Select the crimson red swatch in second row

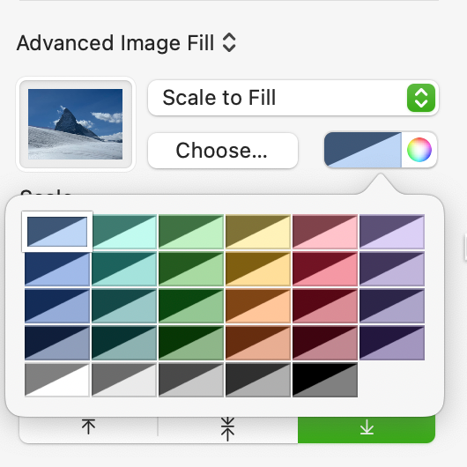coord(325,269)
